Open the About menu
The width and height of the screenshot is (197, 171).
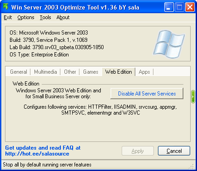coord(63,17)
